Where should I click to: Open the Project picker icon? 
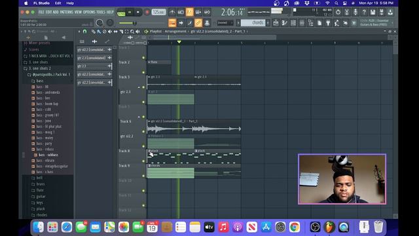[x=319, y=23]
